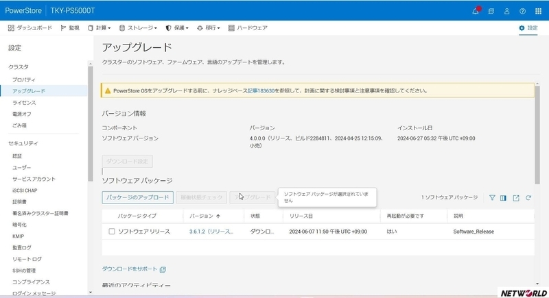The height and width of the screenshot is (298, 549).
Task: Open the table filter funnel icon
Action: [x=492, y=198]
